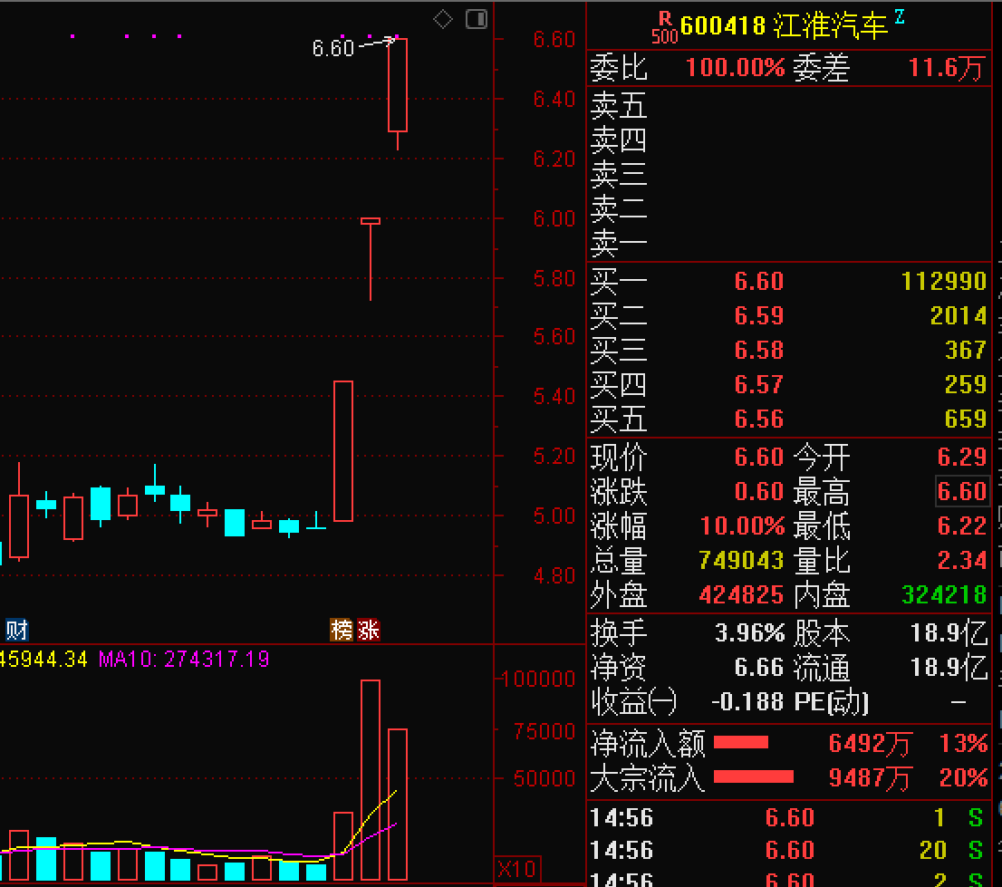The image size is (1002, 887).
Task: Select the 卖五 ask row
Action: (x=788, y=105)
